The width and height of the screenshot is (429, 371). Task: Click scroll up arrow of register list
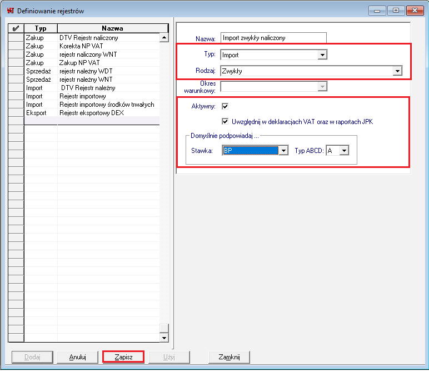(x=164, y=37)
